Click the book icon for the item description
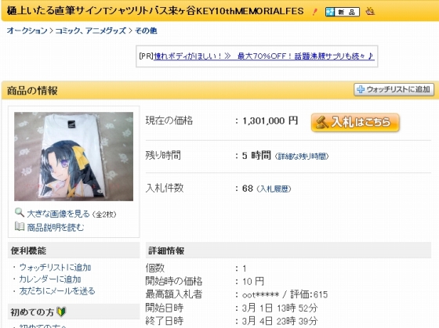 (x=20, y=226)
